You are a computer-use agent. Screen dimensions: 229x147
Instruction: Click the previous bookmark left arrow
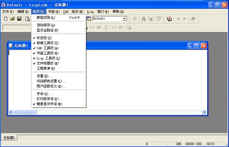pyautogui.click(x=178, y=19)
